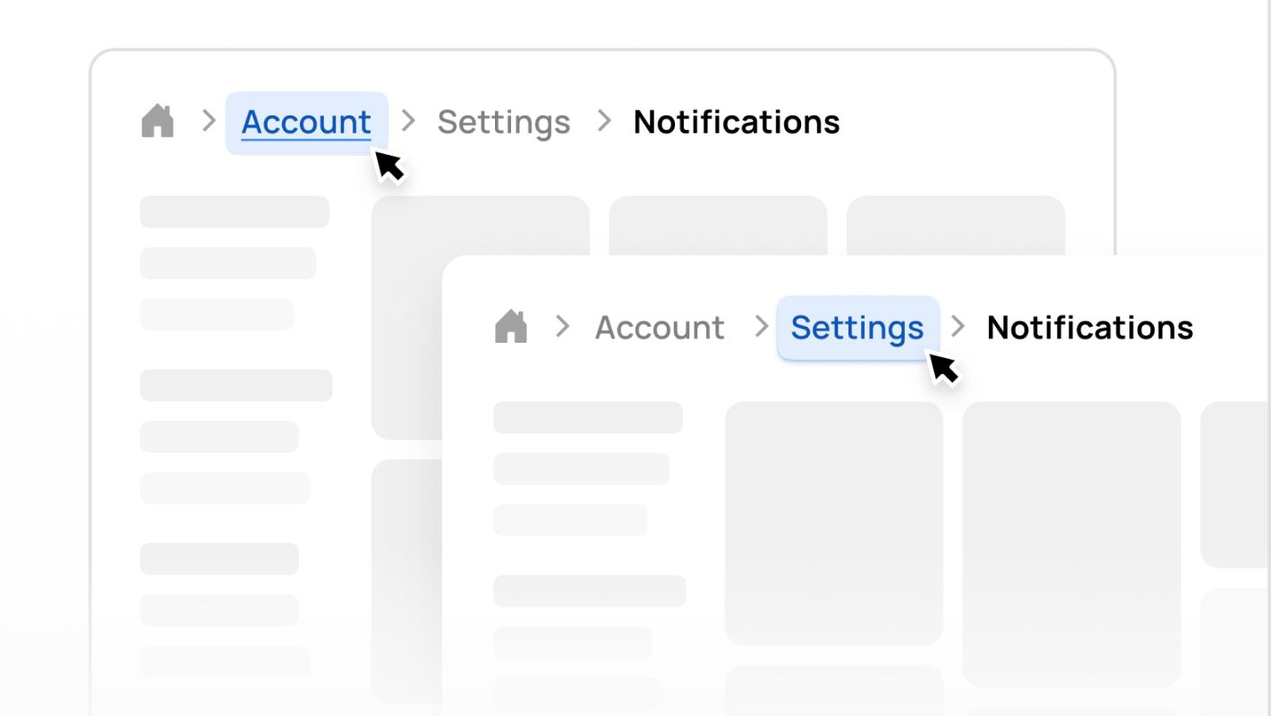
Task: Select the first sidebar placeholder bar in the front window
Action: (x=588, y=418)
